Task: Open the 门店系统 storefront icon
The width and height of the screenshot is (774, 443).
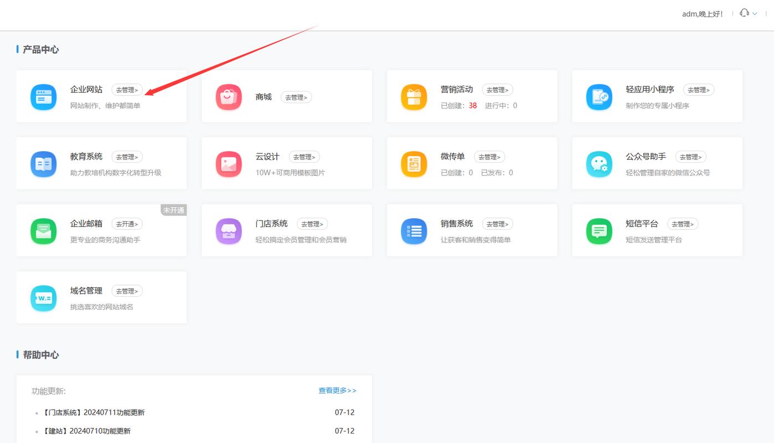Action: (229, 231)
